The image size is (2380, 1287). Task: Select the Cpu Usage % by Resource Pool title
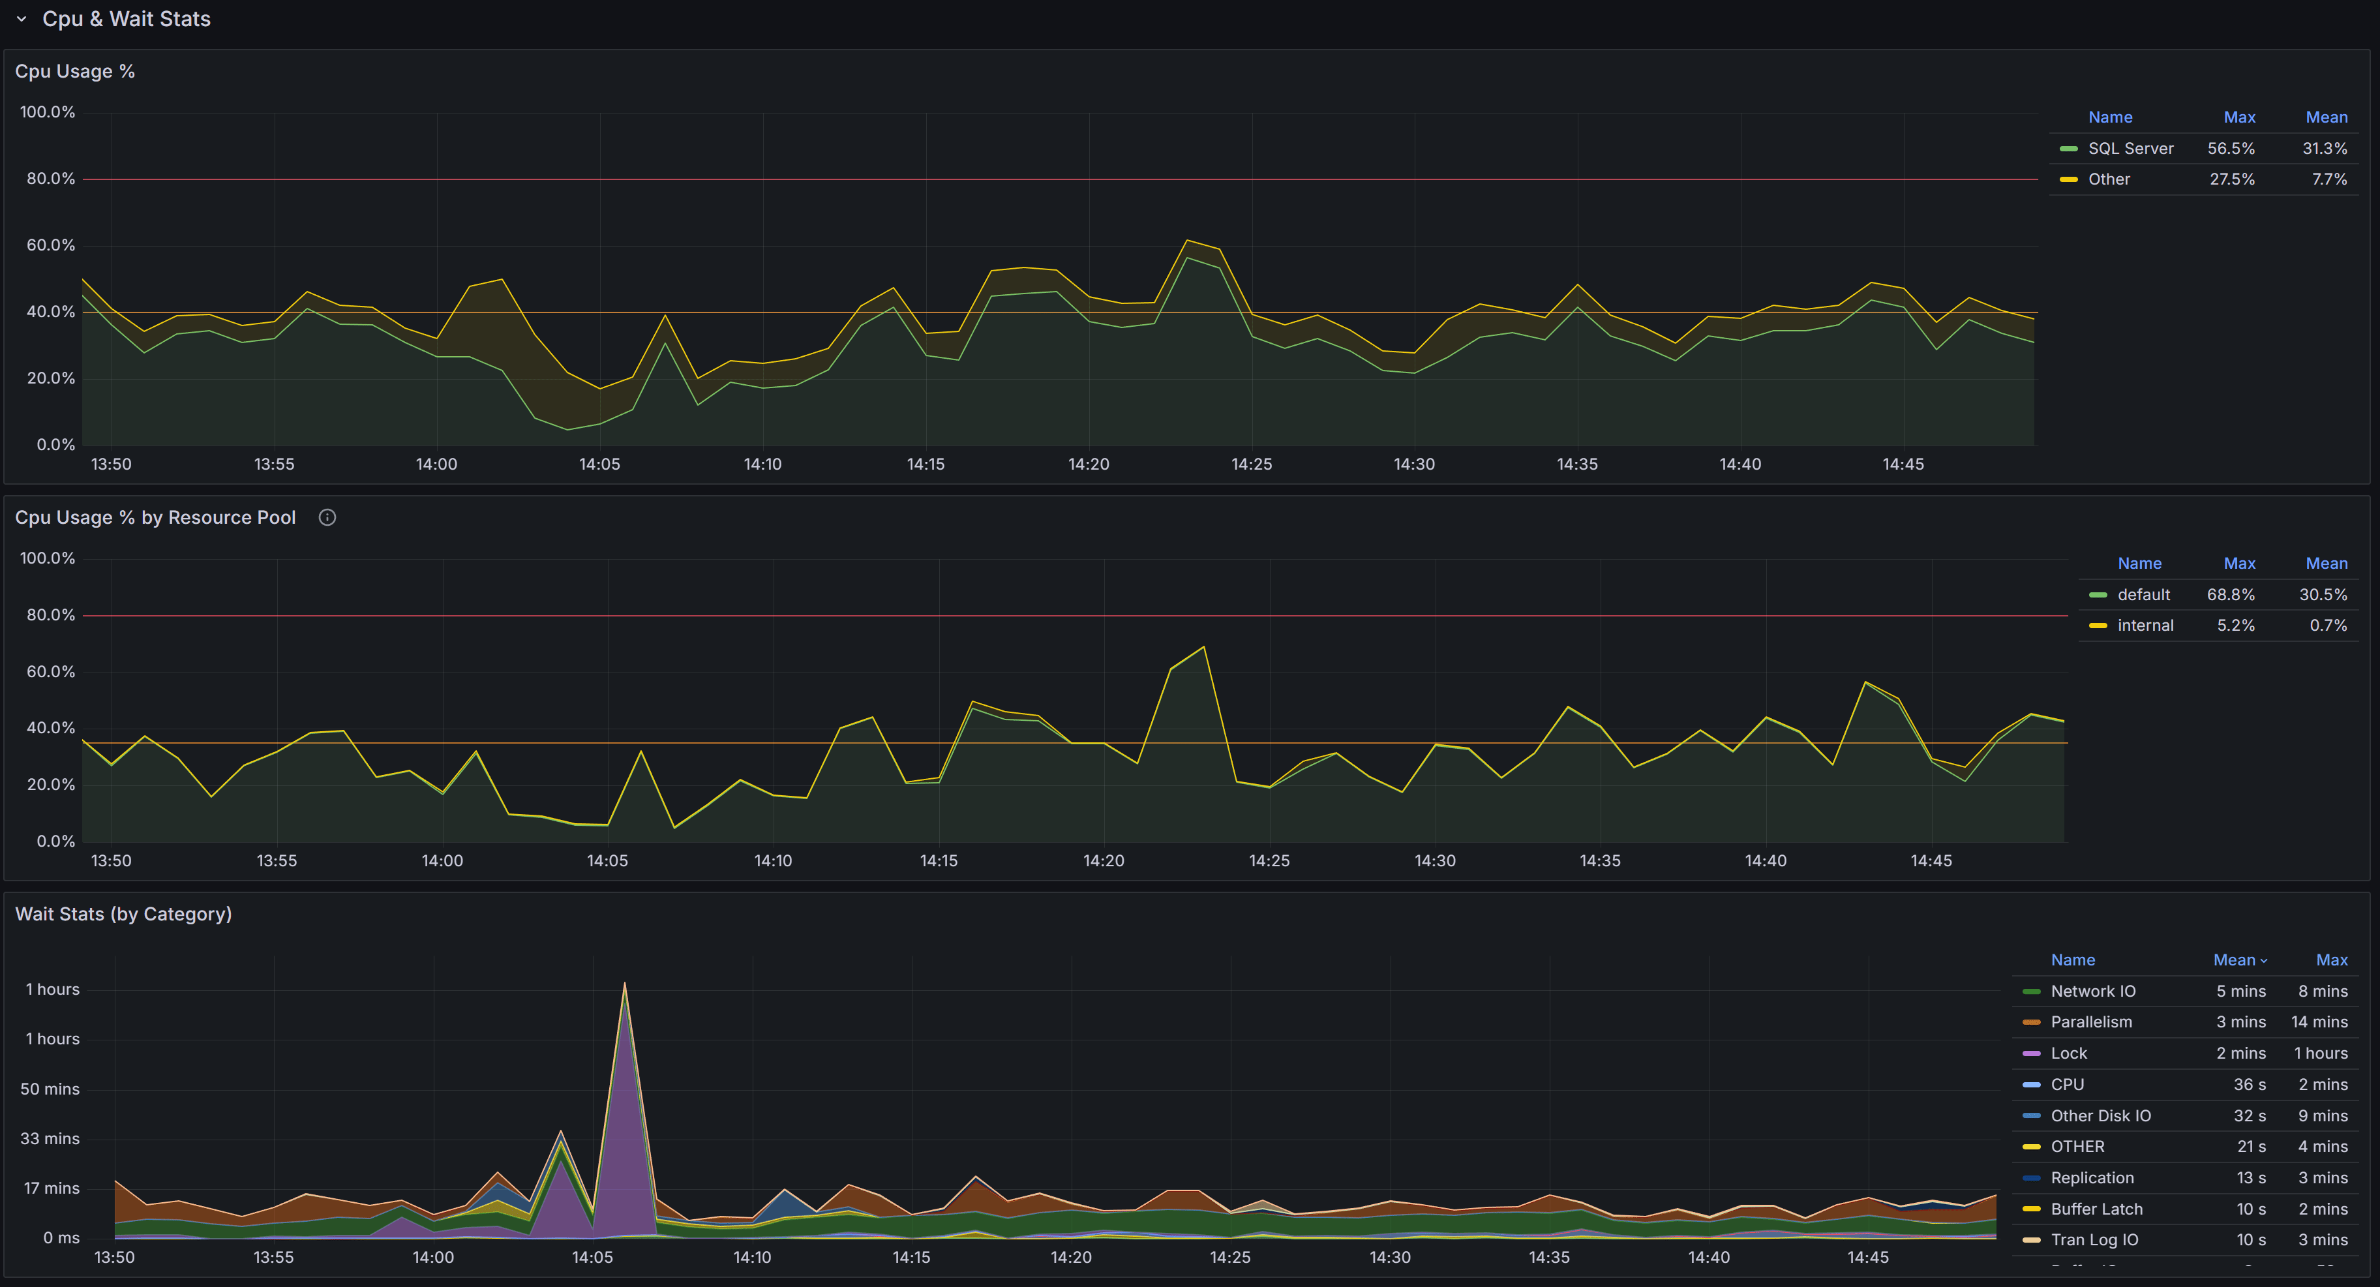155,517
